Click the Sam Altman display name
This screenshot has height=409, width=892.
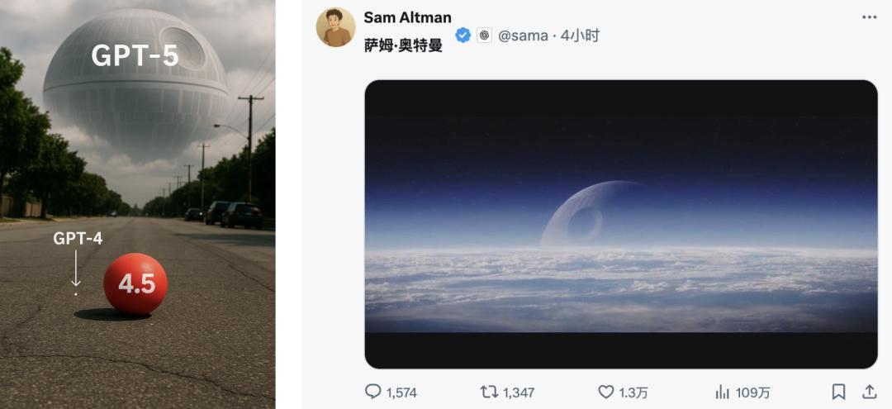pyautogui.click(x=407, y=17)
